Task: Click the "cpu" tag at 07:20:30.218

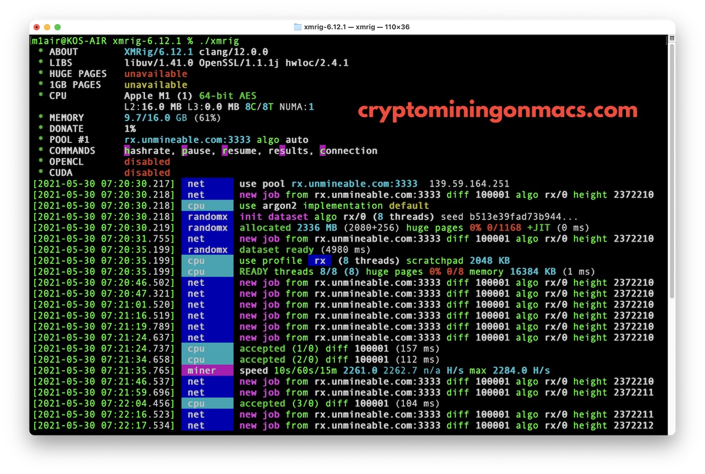Action: pyautogui.click(x=207, y=206)
